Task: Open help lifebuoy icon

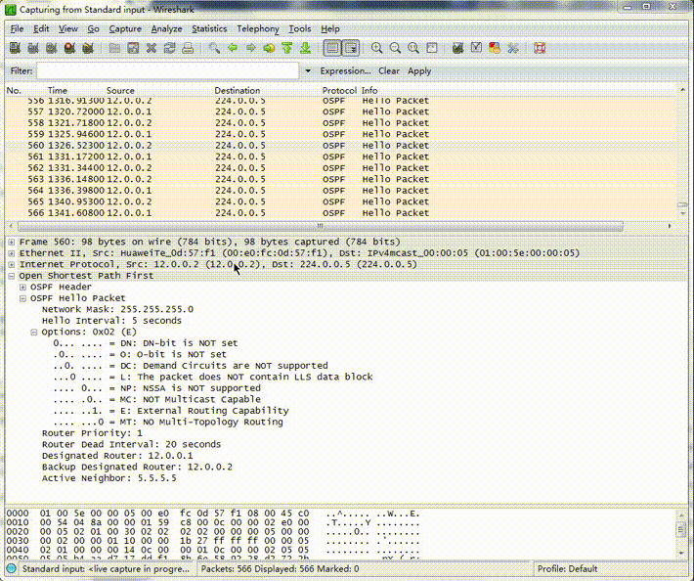Action: [540, 48]
